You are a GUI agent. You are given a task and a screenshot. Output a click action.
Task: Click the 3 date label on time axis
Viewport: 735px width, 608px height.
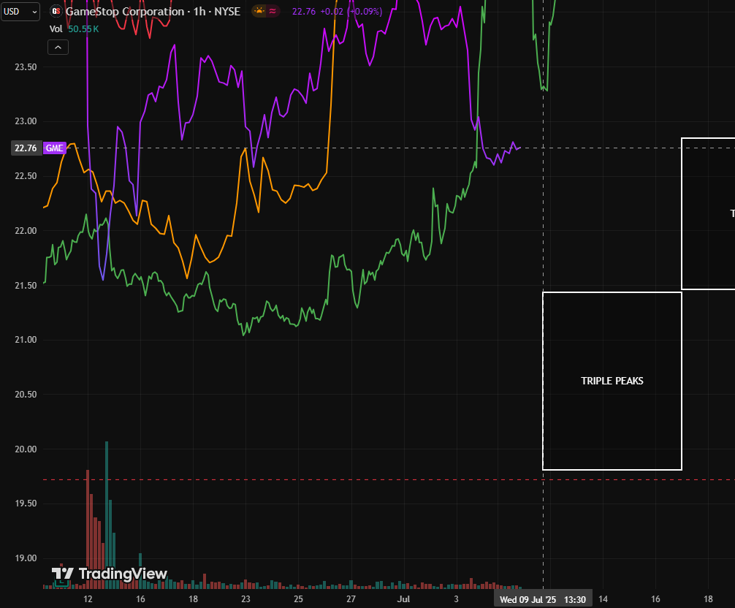click(456, 599)
